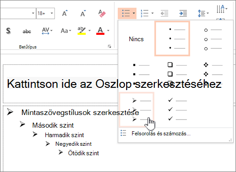Apply text shadow with the S icon
The height and width of the screenshot is (172, 236).
9,31
